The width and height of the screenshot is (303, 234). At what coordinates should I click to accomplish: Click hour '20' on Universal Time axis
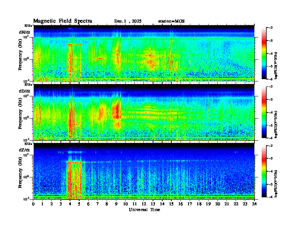click(x=217, y=204)
